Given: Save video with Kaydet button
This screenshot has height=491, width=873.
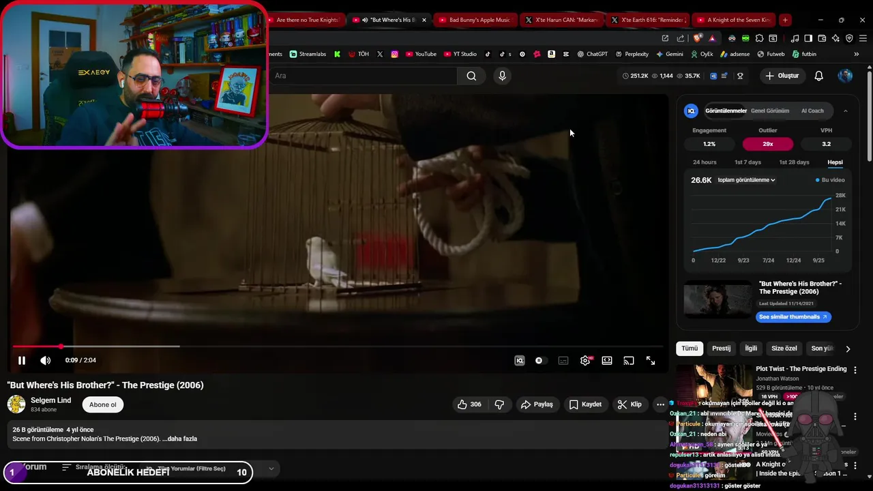Looking at the screenshot, I should 585,404.
